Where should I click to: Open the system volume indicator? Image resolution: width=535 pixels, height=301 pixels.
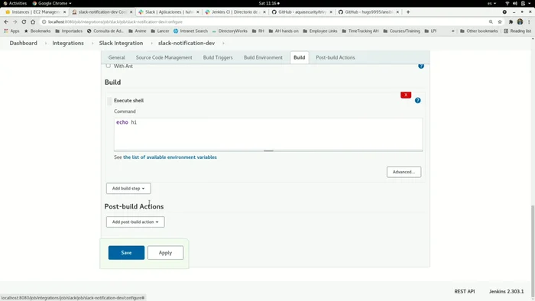(x=515, y=3)
